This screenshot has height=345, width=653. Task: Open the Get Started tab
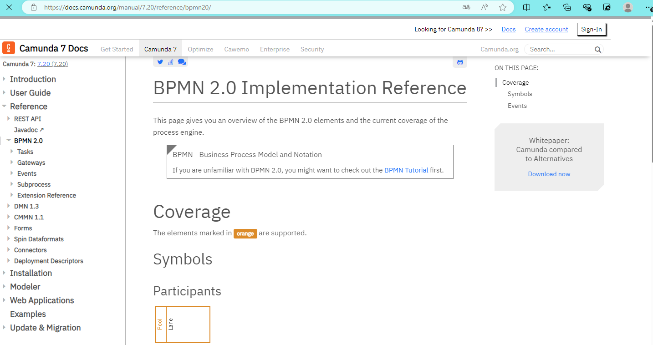click(117, 49)
